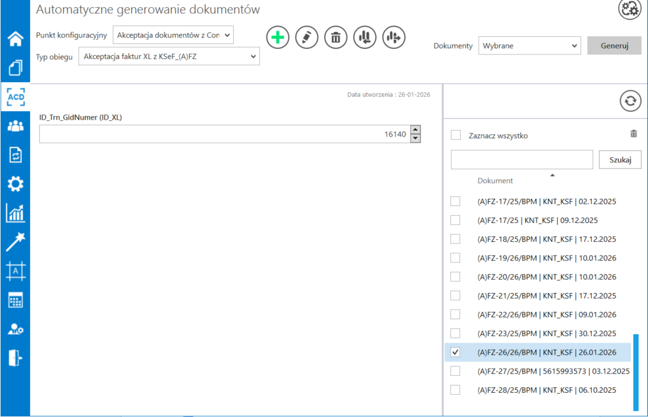Screen dimensions: 648x417
Task: Tick checkbox for (A)FZ-17/25/BPM document
Action: coord(456,201)
